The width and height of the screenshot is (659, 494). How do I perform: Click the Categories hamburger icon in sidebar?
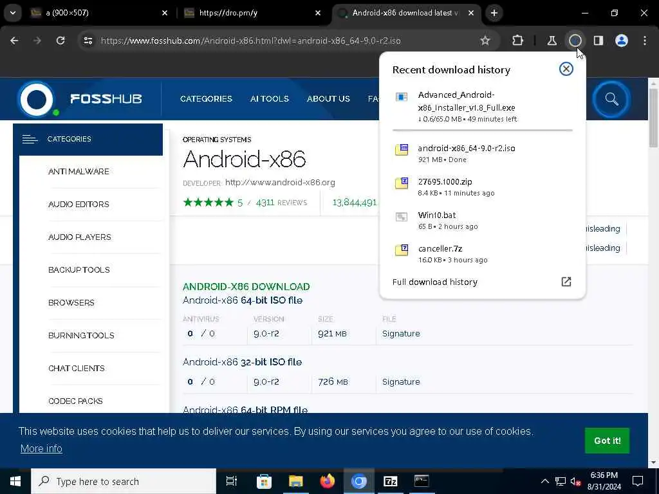coord(30,139)
